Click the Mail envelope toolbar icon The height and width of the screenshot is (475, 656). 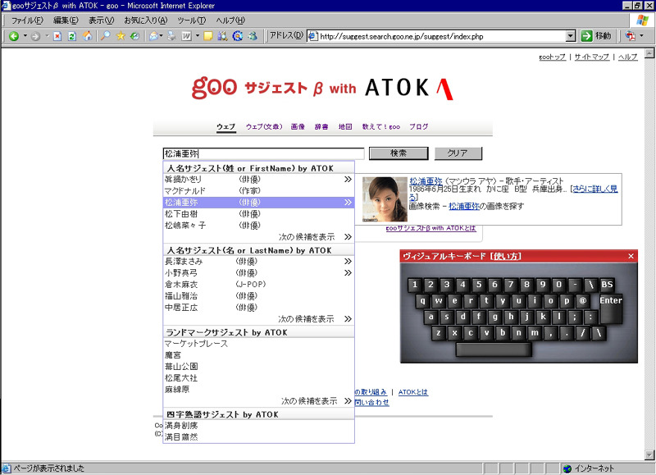(x=153, y=36)
